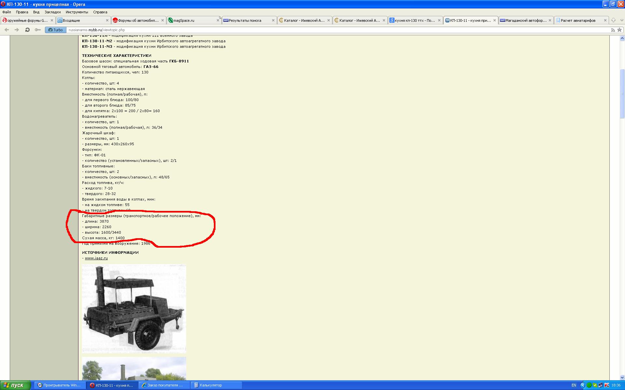Screen dimensions: 625x390
Task: Bookmark page with the star icon
Action: click(619, 30)
